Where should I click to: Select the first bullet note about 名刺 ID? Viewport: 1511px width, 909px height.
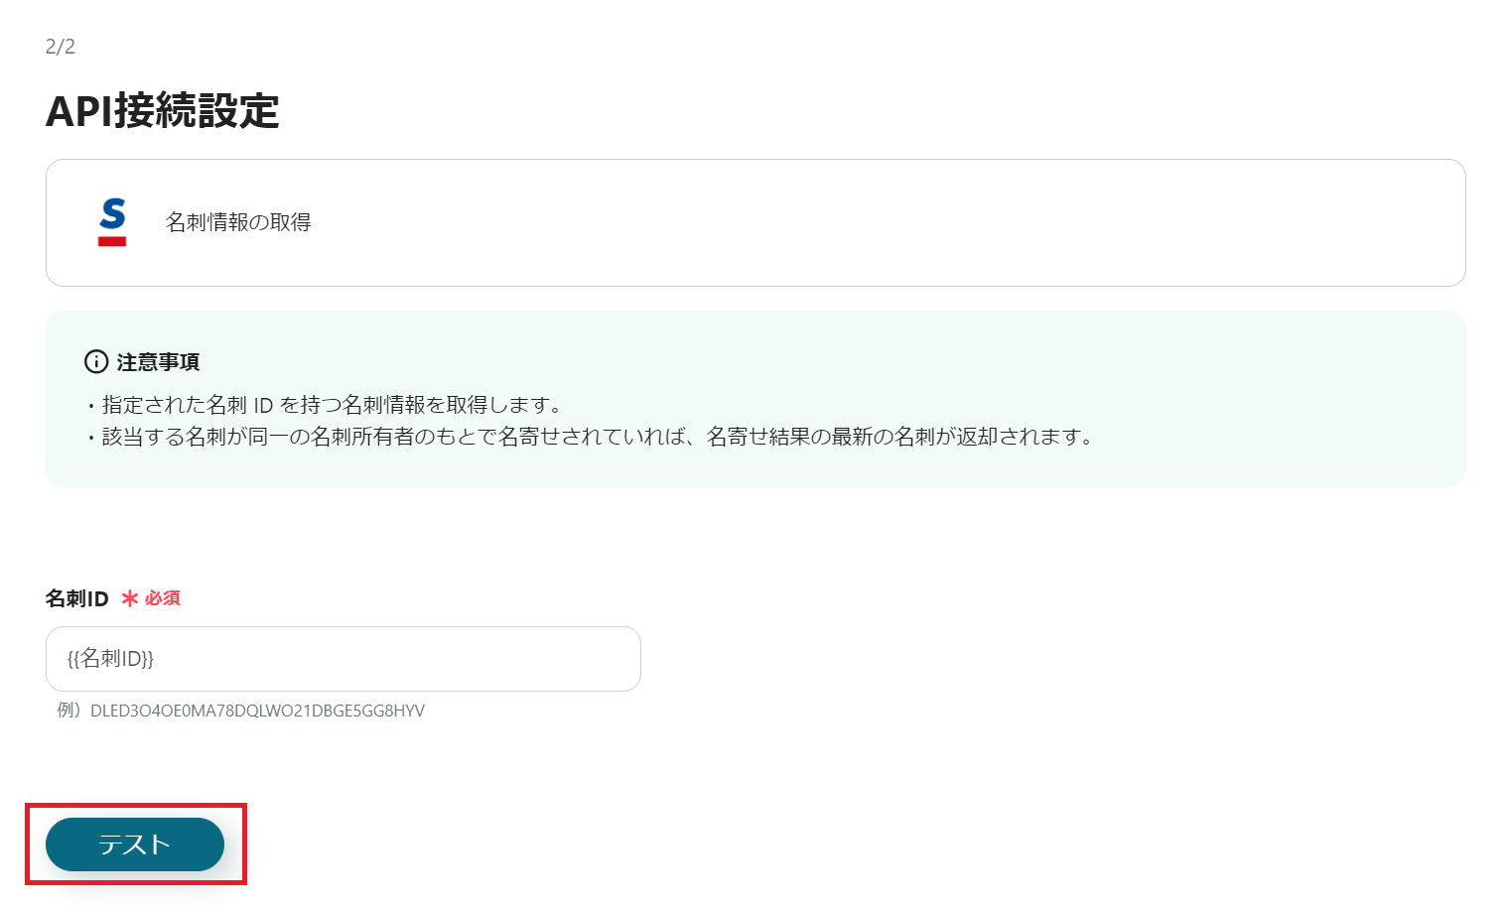pyautogui.click(x=328, y=404)
